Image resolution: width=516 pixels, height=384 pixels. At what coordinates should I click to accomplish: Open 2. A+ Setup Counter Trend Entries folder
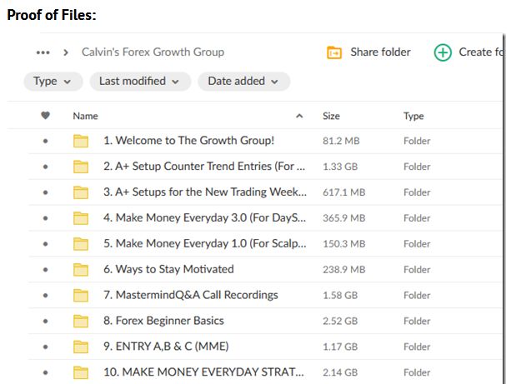tap(204, 167)
